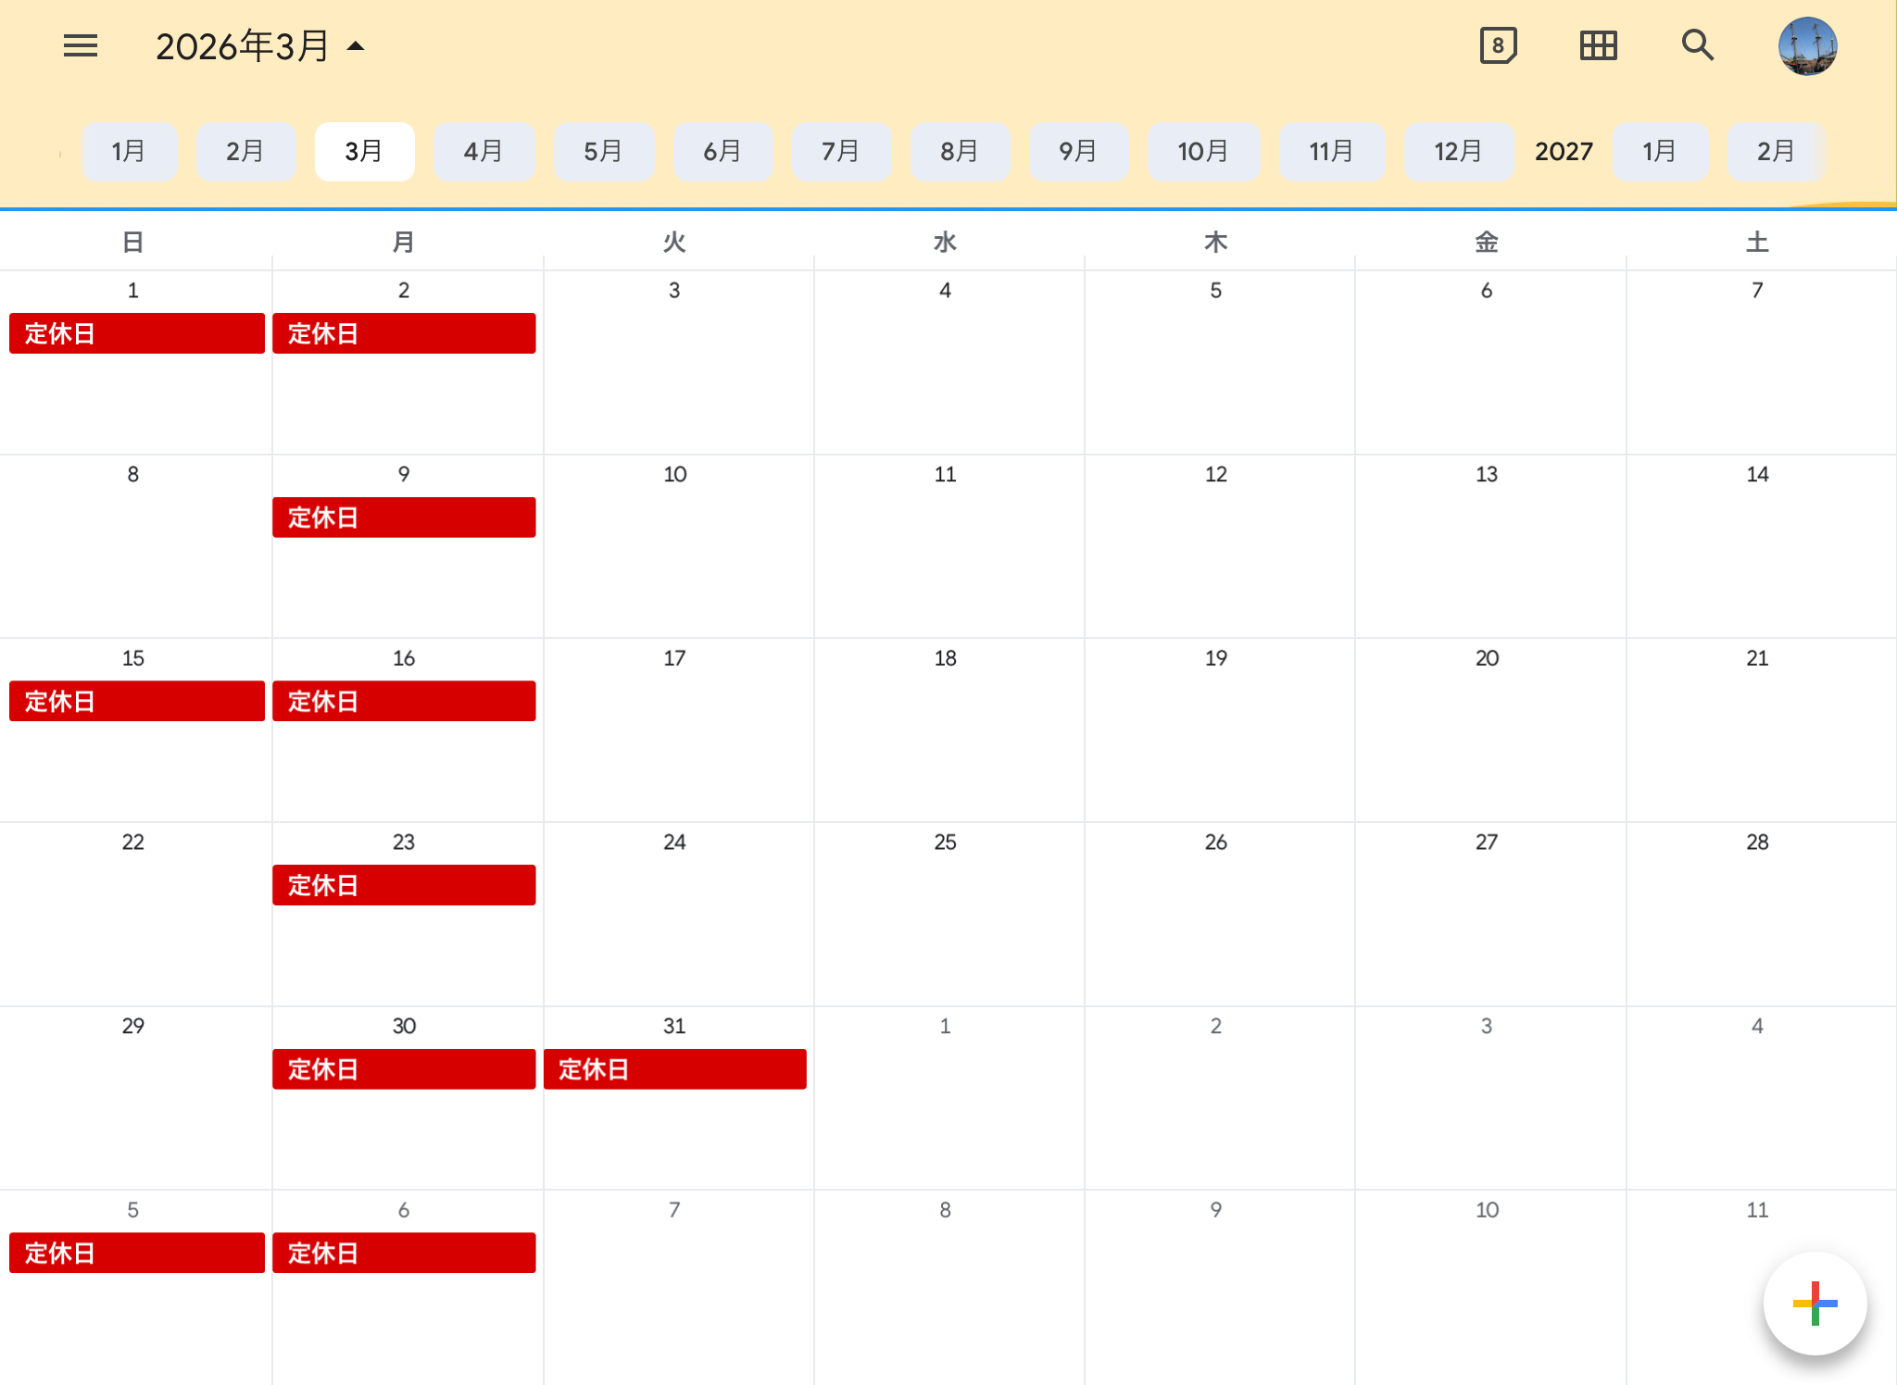Open 定休日 event on March 9
Screen dimensions: 1897x1385
[x=404, y=518]
